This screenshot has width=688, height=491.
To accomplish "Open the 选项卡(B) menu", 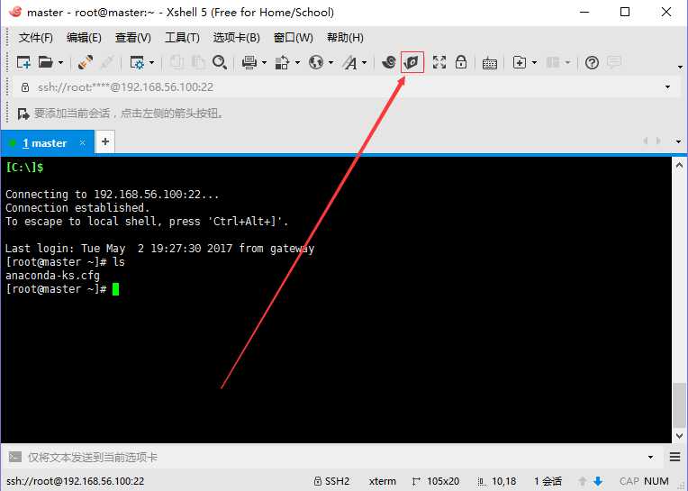I will point(237,38).
